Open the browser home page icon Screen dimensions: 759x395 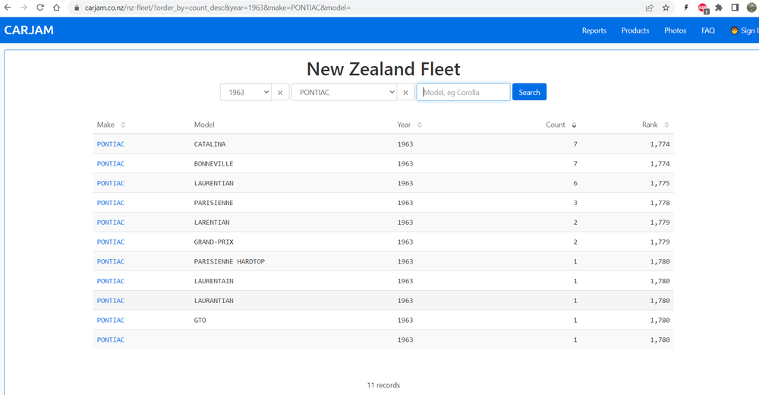[x=57, y=8]
